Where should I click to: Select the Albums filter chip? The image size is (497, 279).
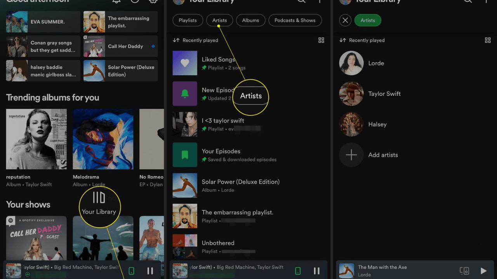point(250,21)
